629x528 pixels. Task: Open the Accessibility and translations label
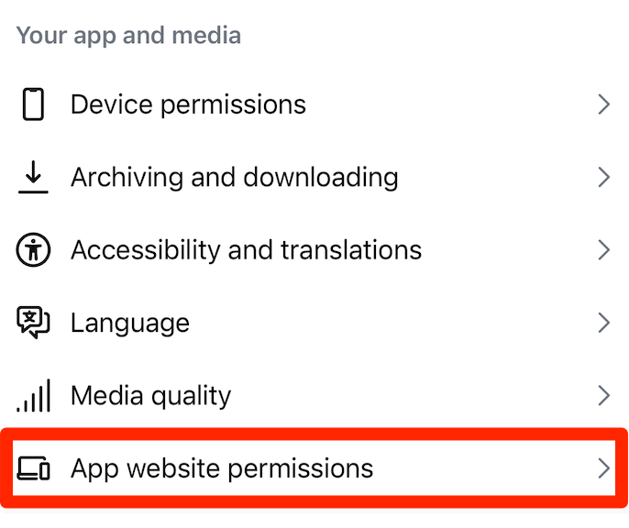click(x=246, y=249)
